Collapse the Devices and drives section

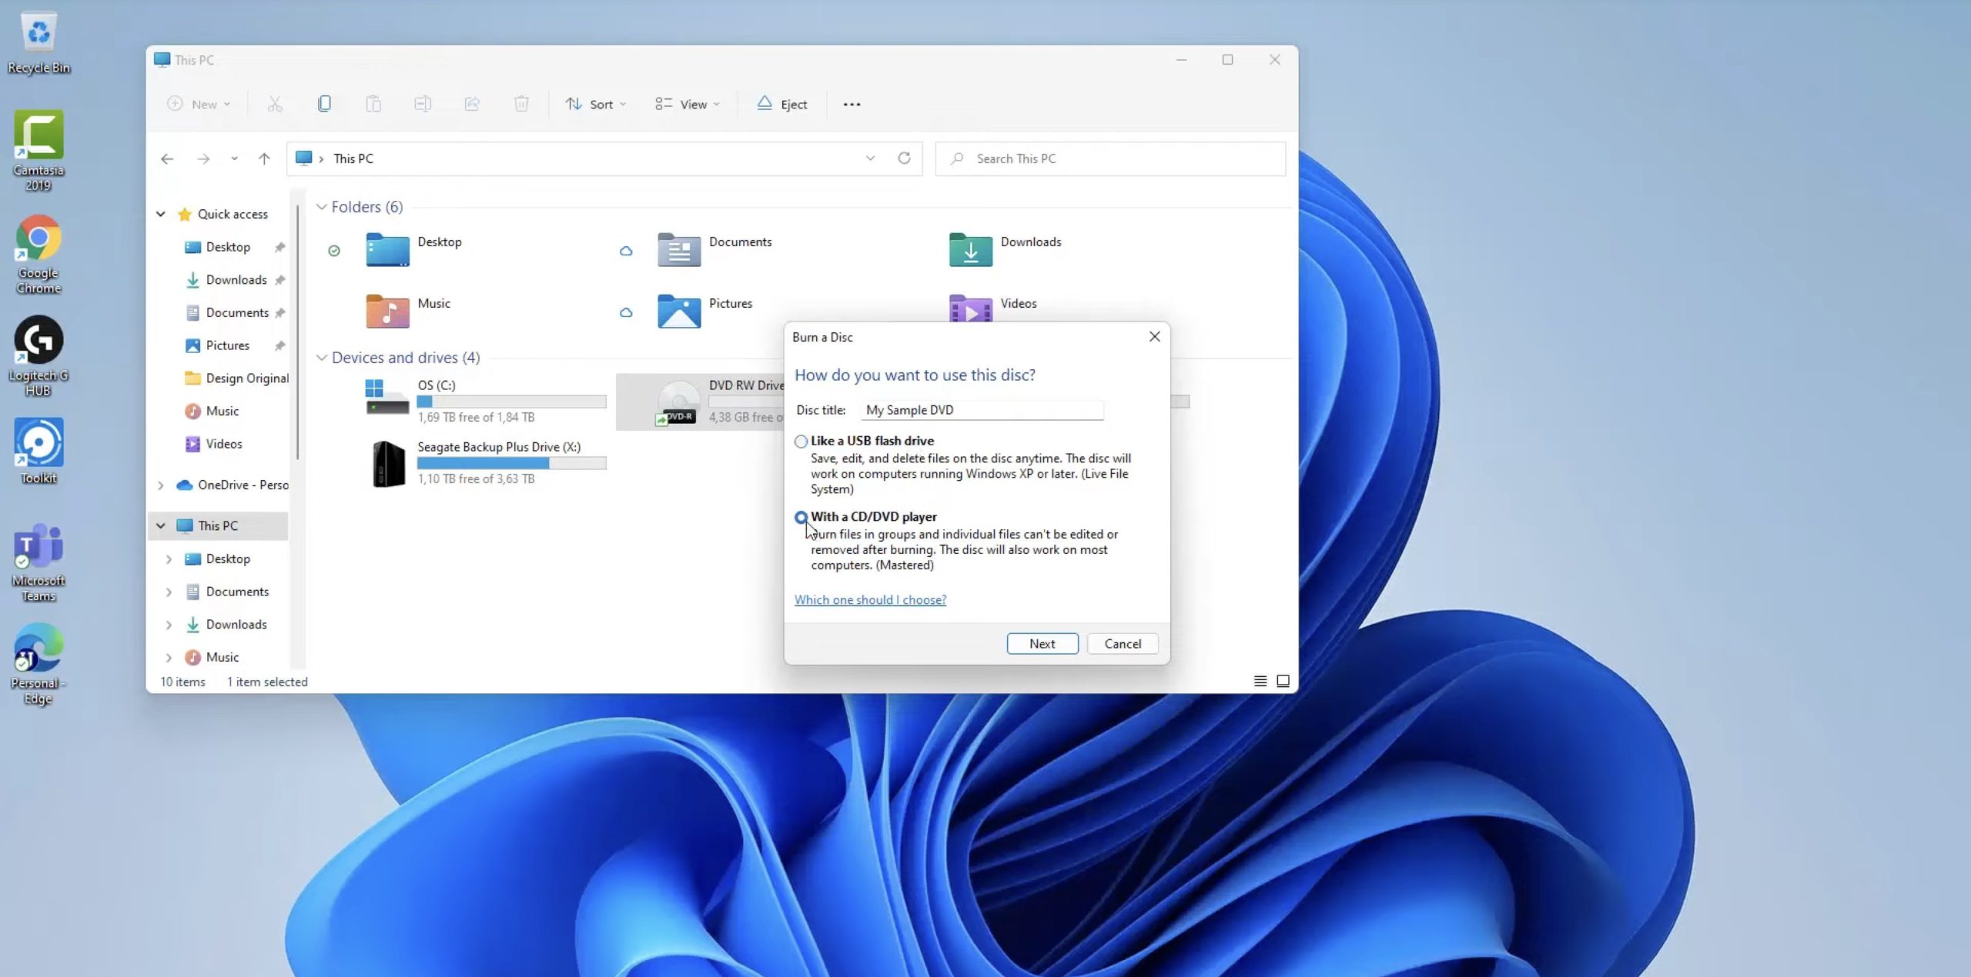tap(321, 358)
